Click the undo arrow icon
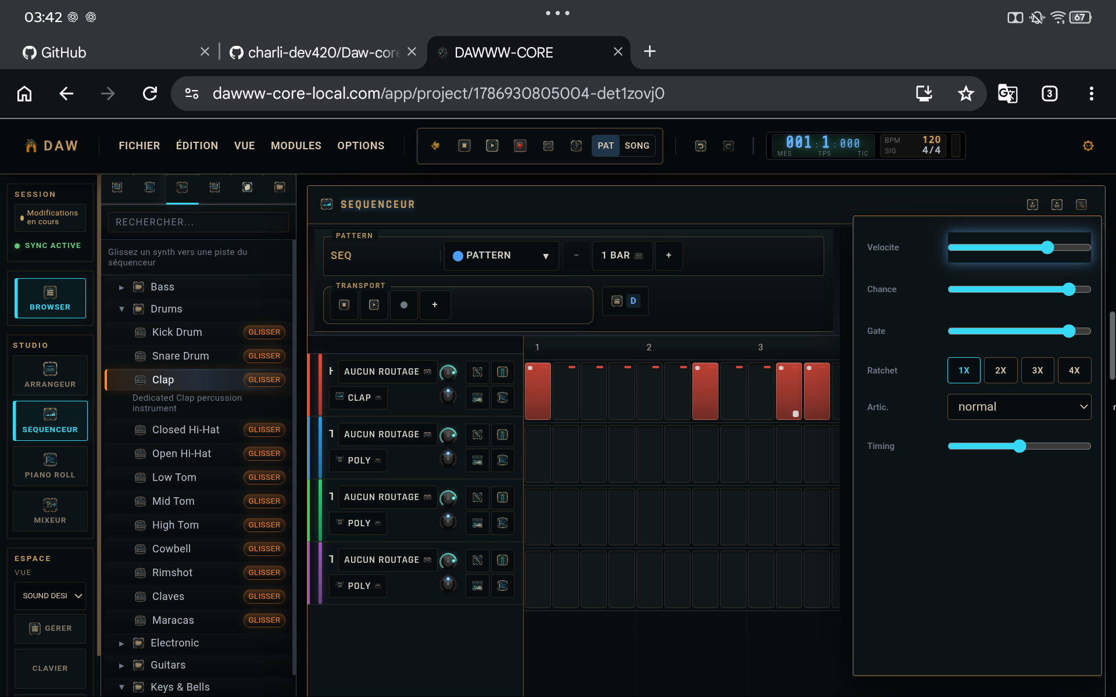1116x697 pixels. point(700,146)
